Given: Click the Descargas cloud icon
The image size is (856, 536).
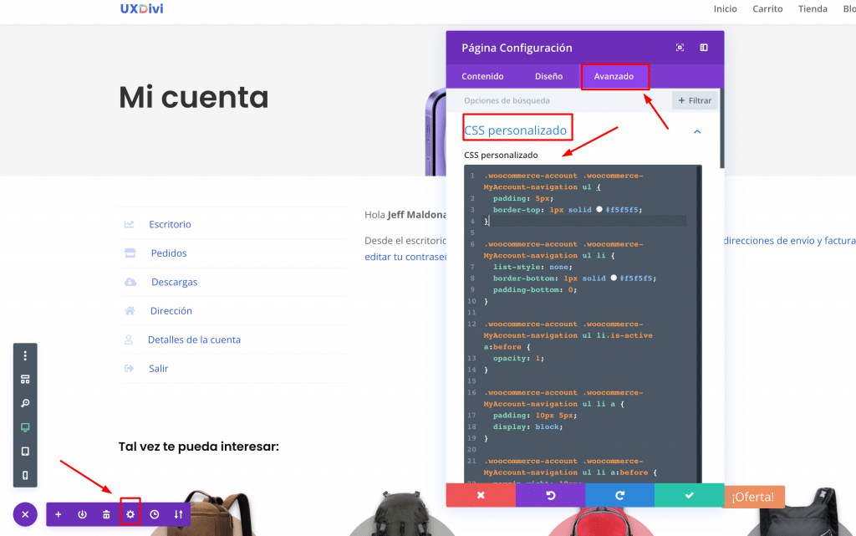Looking at the screenshot, I should [x=130, y=282].
